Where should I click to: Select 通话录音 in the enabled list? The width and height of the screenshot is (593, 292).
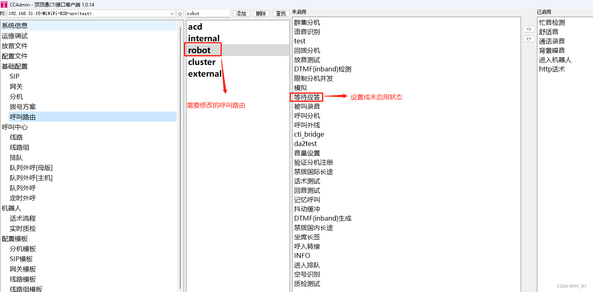[x=552, y=41]
